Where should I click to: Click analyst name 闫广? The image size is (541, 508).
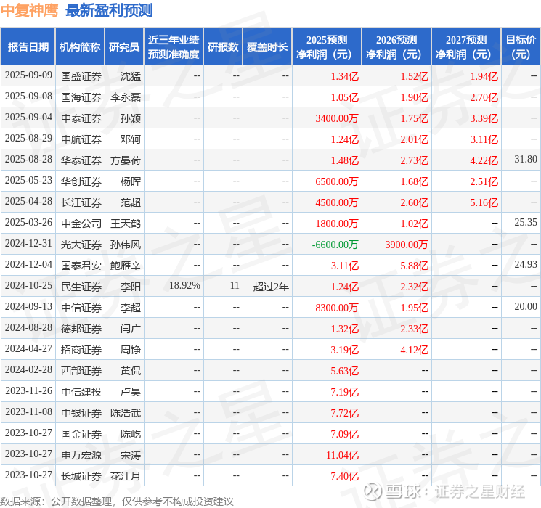coord(131,329)
